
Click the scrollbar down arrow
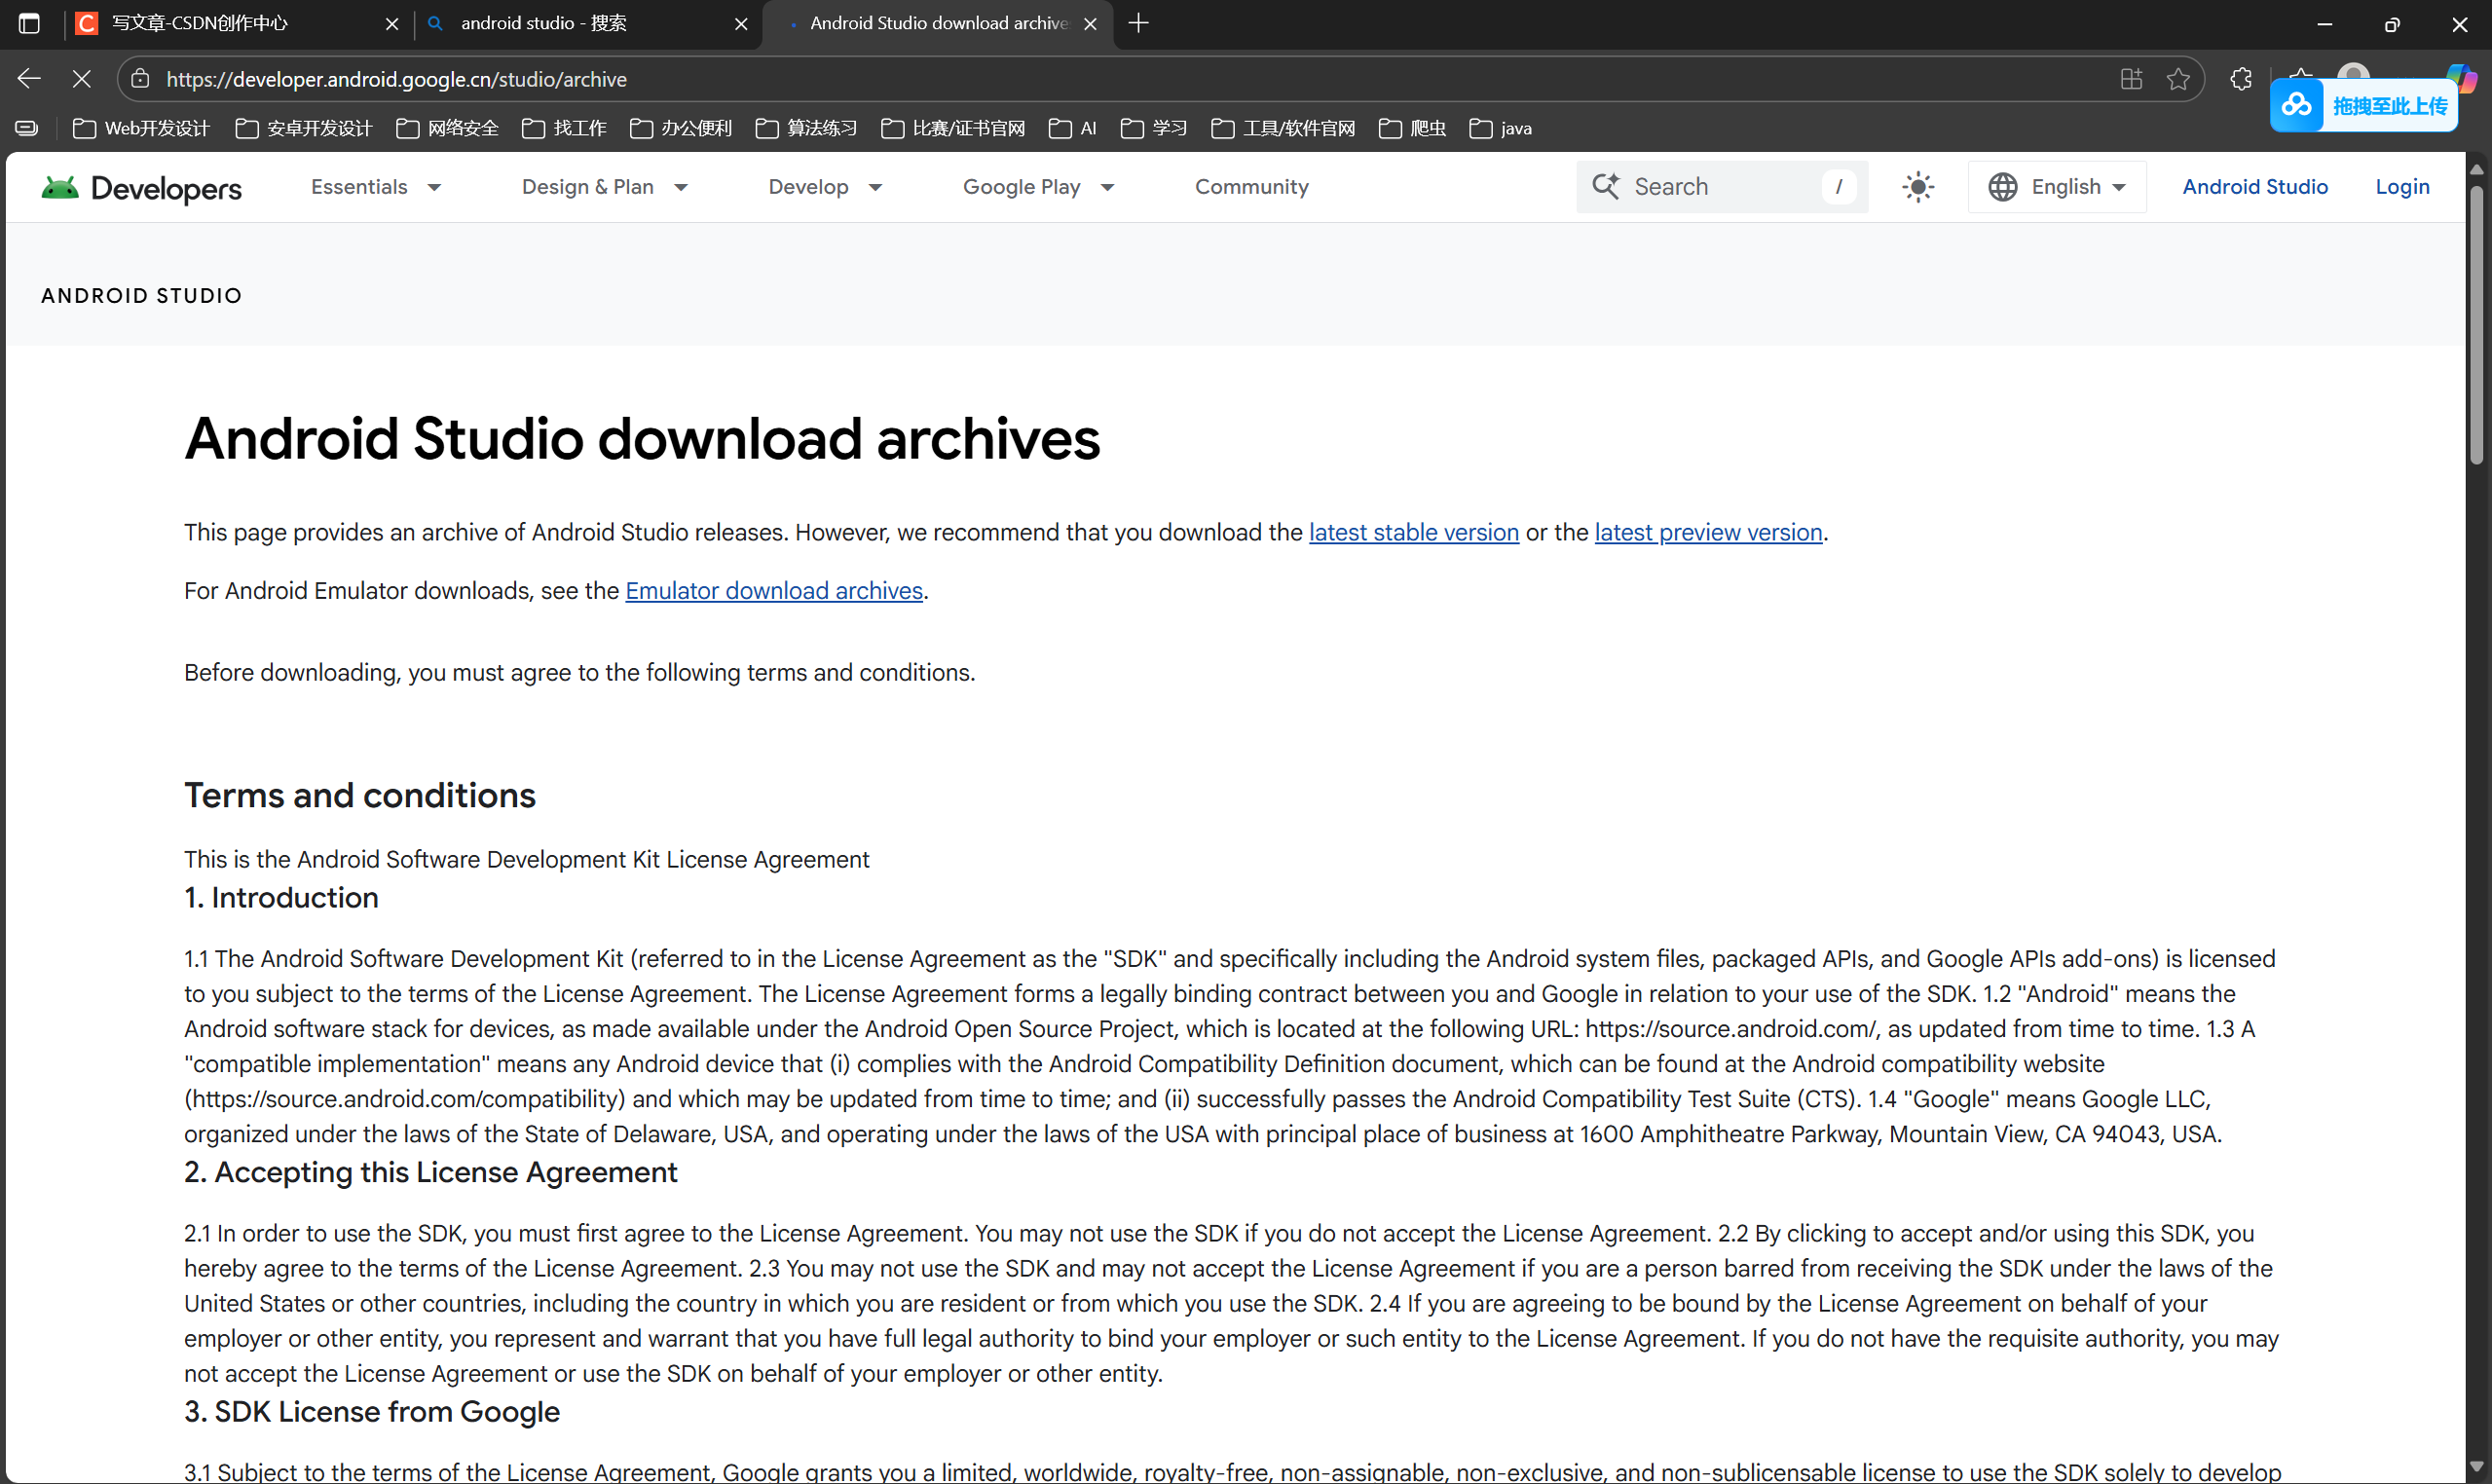click(2476, 1468)
